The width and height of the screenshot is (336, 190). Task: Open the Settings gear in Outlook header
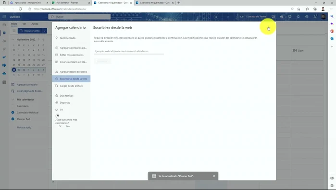[x=307, y=17]
